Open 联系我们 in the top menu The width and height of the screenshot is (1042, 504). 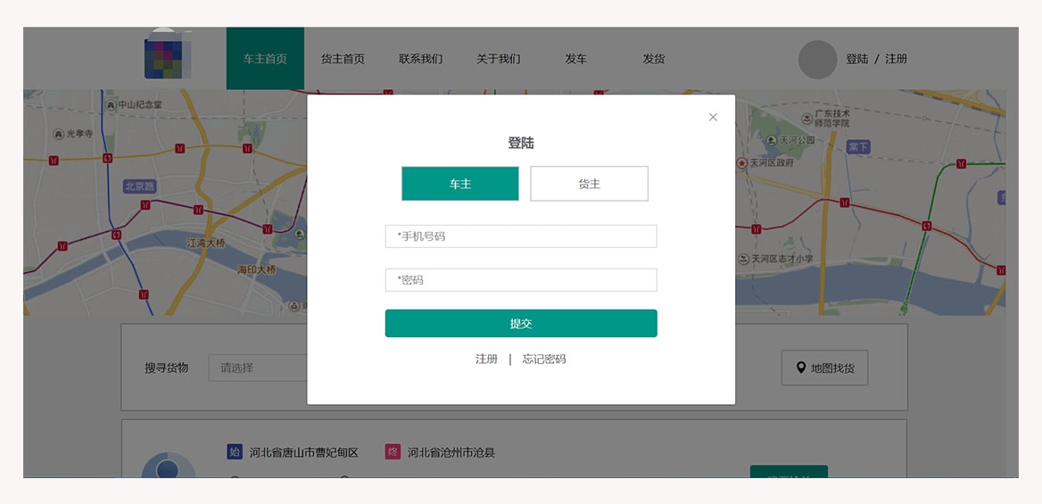420,59
